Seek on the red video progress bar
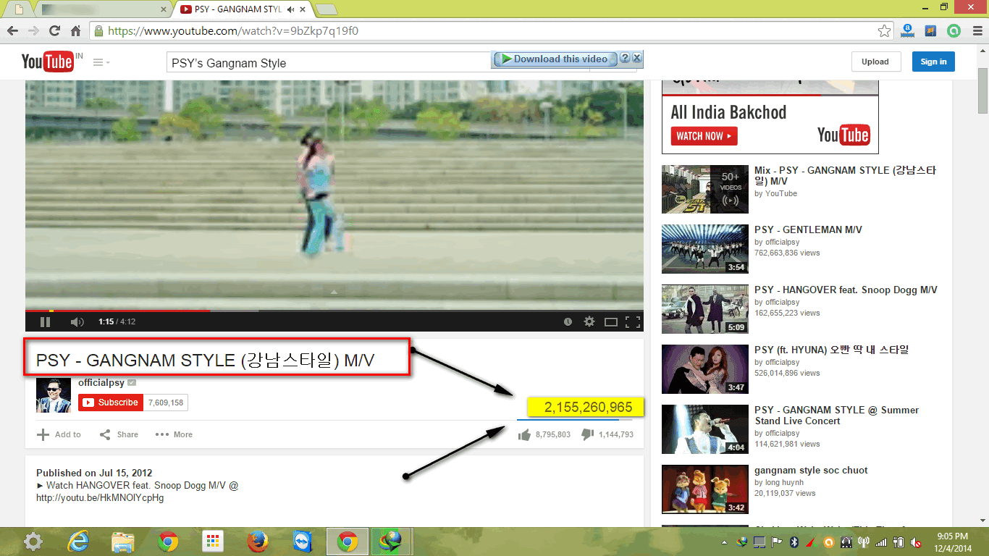The height and width of the screenshot is (556, 989). [x=334, y=311]
